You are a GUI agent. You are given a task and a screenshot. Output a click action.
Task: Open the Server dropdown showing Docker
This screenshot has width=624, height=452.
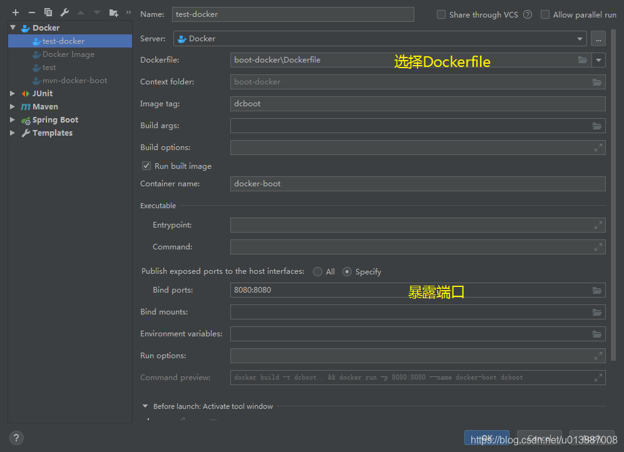pyautogui.click(x=380, y=39)
